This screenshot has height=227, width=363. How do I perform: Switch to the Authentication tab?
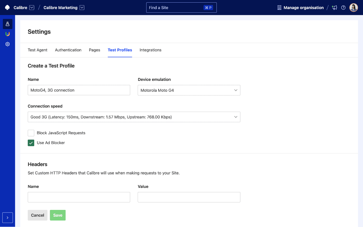click(x=68, y=50)
